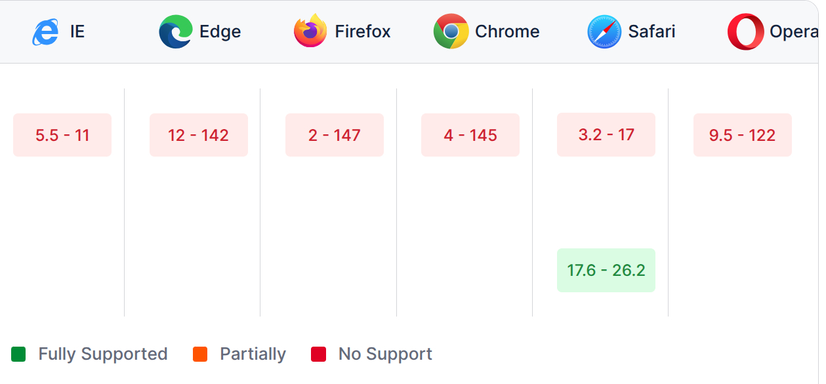This screenshot has width=826, height=384.
Task: Open Opera versions 9.5 - 122 badge
Action: [742, 135]
